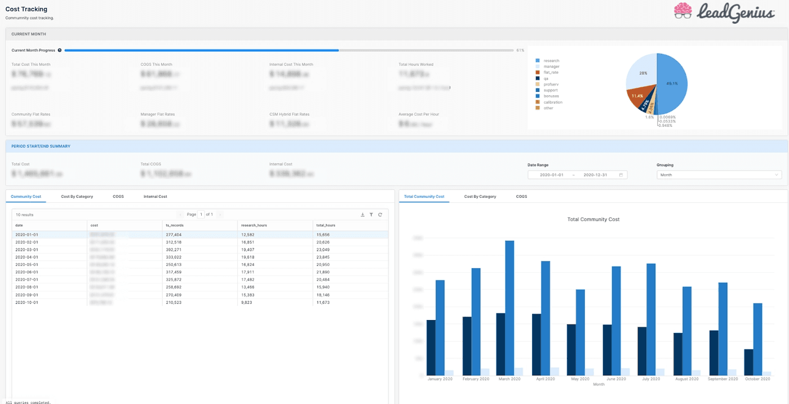789x404 pixels.
Task: Download the table results as a file
Action: click(x=362, y=215)
